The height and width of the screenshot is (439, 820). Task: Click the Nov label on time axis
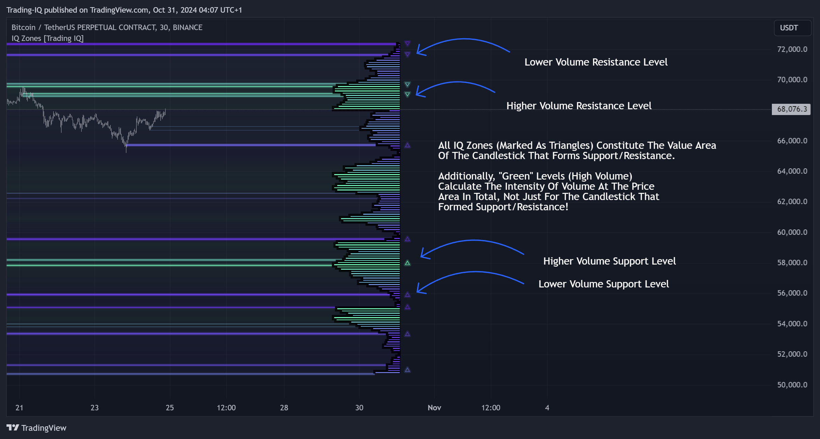(434, 408)
